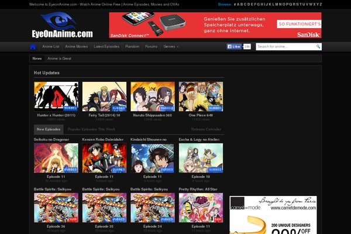Go to Latest Episodes

(x=106, y=47)
